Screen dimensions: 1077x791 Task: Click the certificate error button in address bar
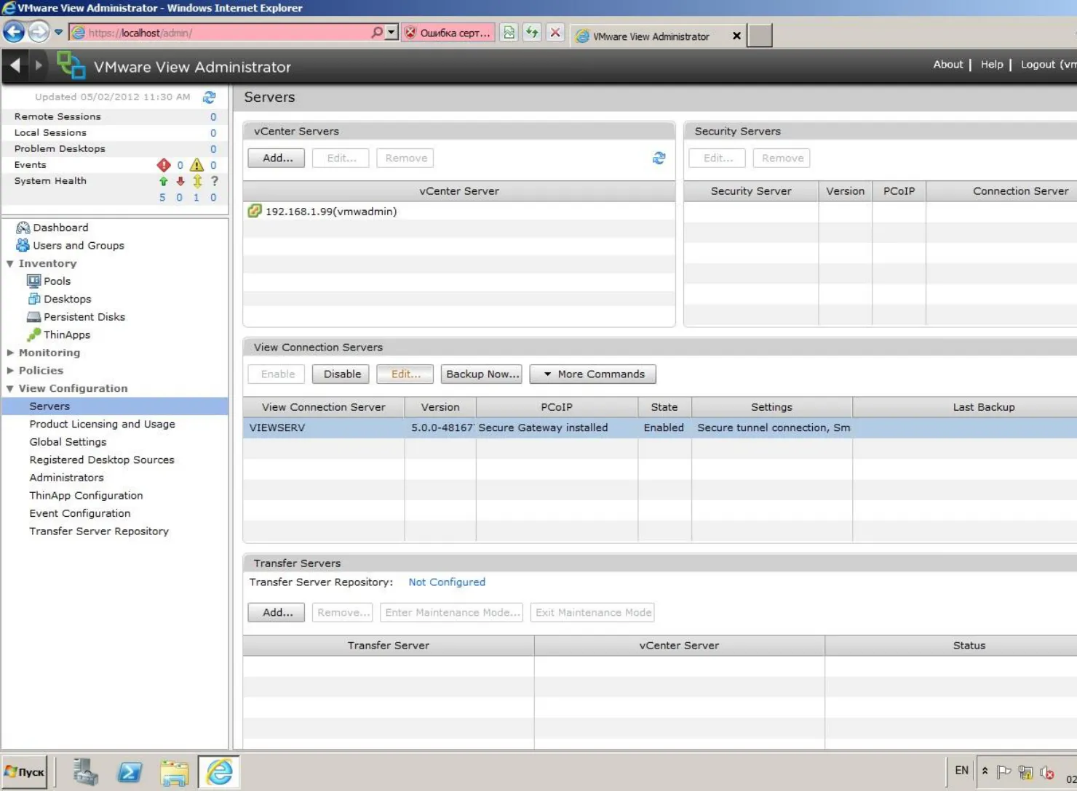point(448,33)
